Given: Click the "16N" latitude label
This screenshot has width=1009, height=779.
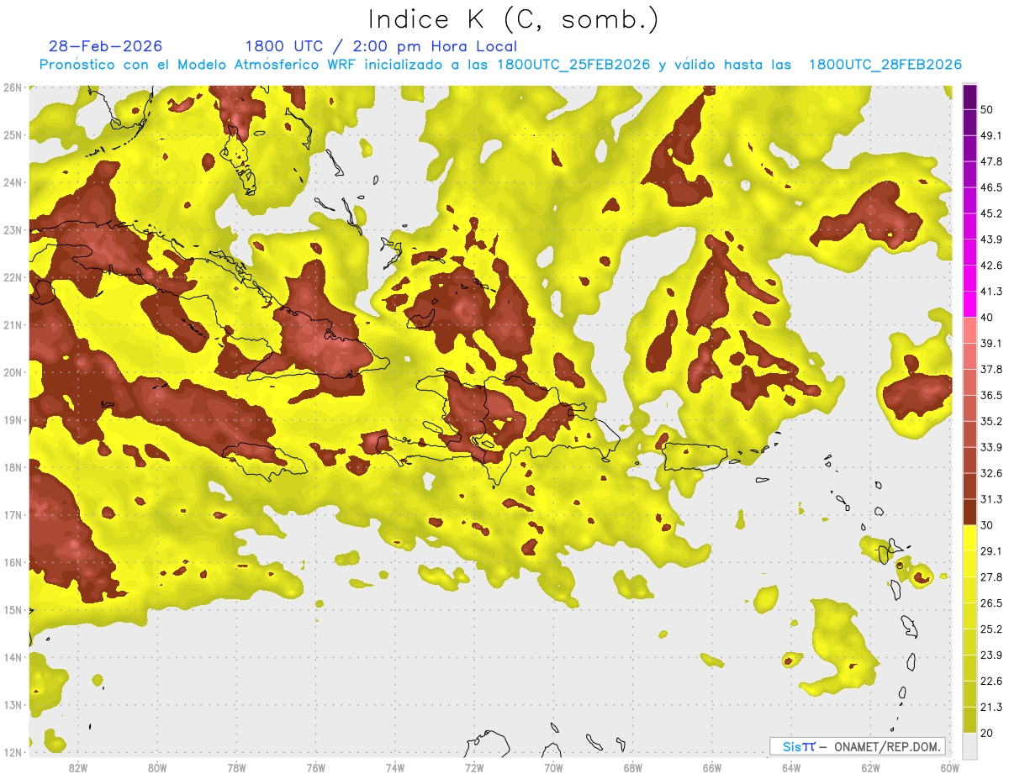Looking at the screenshot, I should [12, 562].
